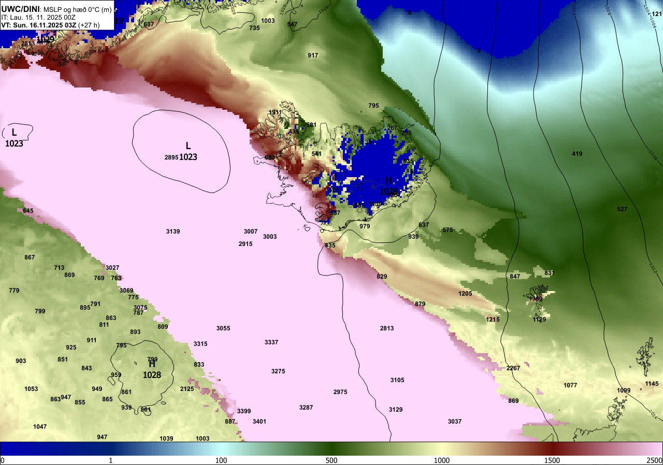Click the height value 735
The image size is (663, 465).
254,28
